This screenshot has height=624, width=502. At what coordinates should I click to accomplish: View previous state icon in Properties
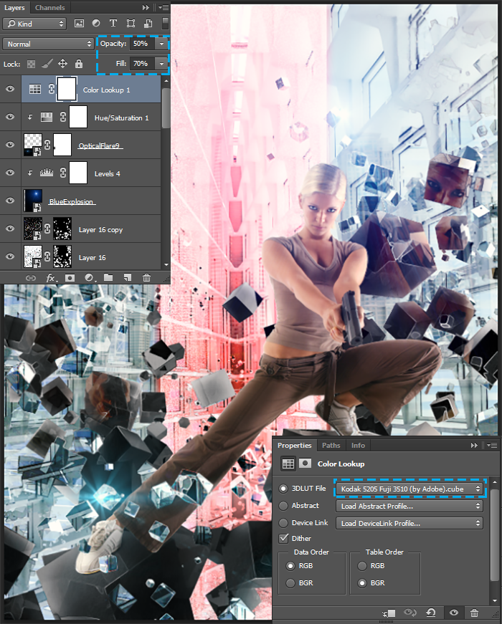[x=410, y=613]
